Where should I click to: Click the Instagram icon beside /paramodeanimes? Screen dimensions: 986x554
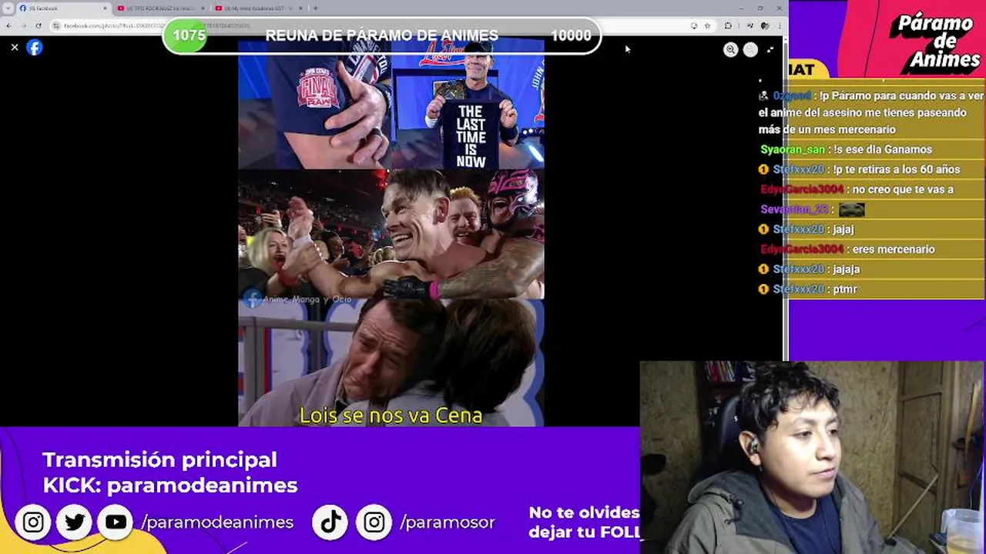point(33,522)
